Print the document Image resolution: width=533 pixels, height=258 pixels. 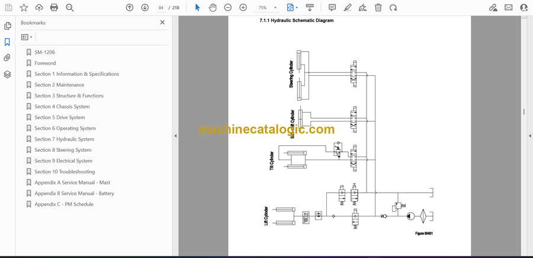54,8
